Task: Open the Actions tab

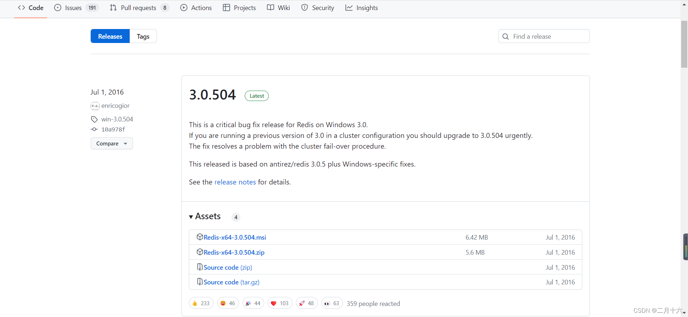Action: [x=196, y=8]
